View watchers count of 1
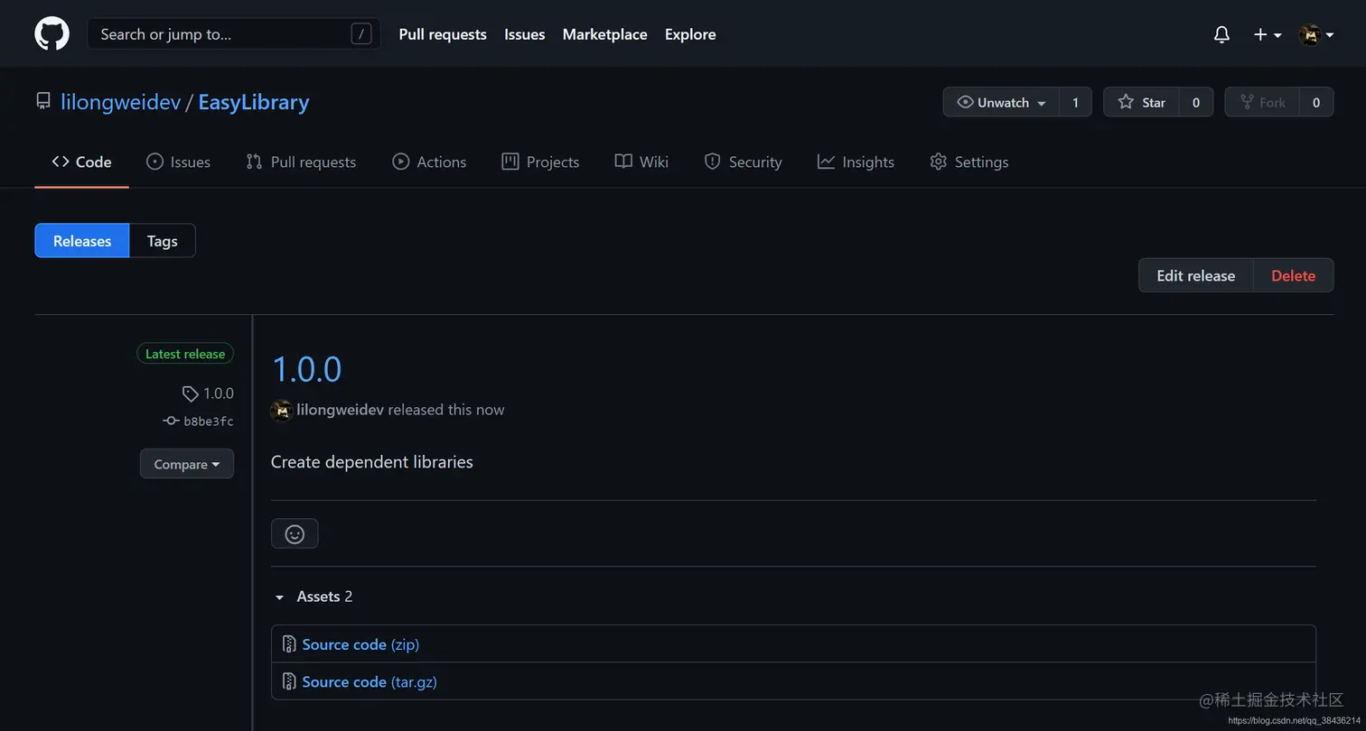This screenshot has height=731, width=1366. tap(1075, 102)
